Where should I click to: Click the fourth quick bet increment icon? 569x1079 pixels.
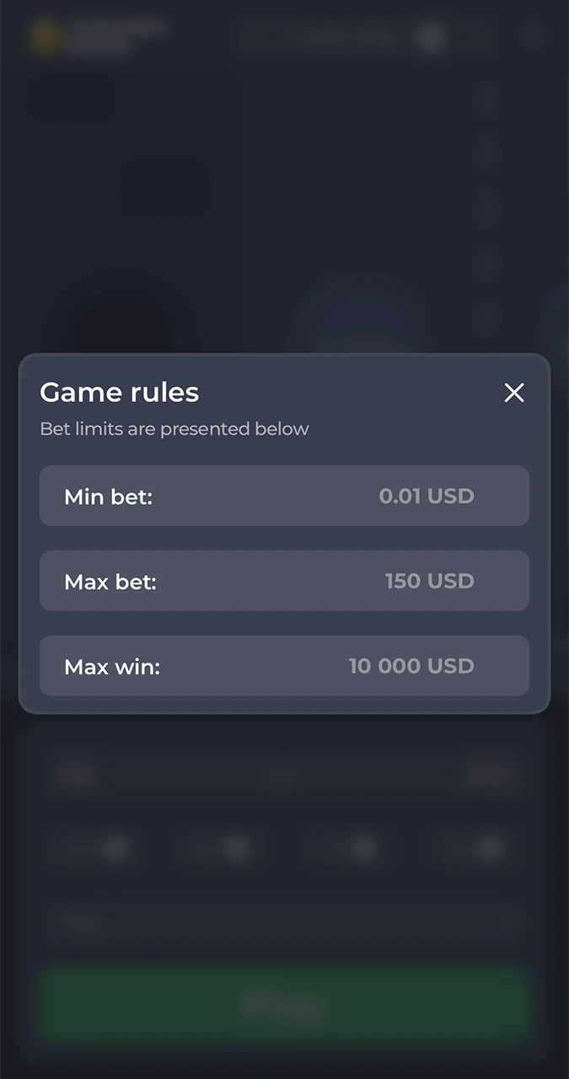click(x=492, y=848)
